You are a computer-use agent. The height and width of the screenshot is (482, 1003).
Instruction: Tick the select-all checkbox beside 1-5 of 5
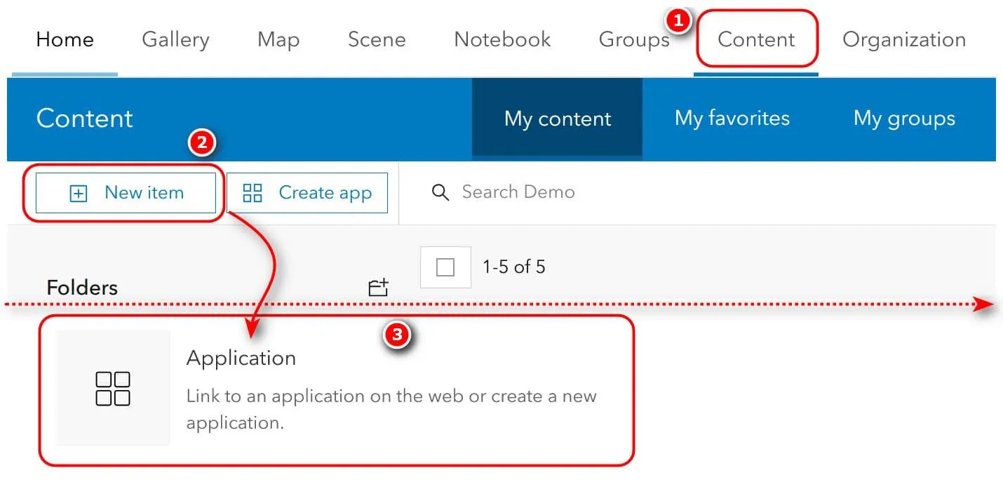pos(445,267)
